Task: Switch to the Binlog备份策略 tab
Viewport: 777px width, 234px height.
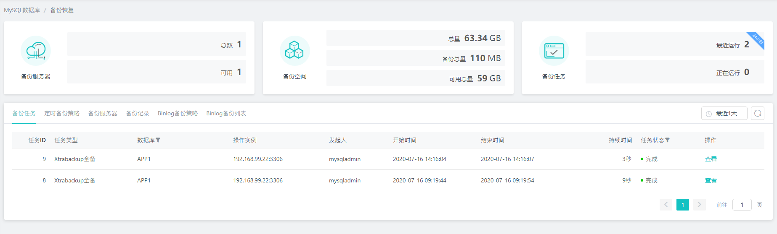Action: pos(178,113)
